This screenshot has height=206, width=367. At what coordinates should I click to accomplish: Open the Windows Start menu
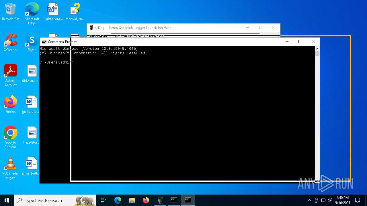7,200
